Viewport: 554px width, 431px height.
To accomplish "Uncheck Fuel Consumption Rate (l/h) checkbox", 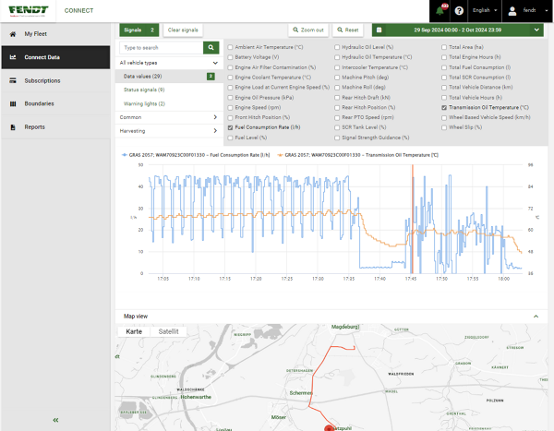I will pyautogui.click(x=231, y=126).
